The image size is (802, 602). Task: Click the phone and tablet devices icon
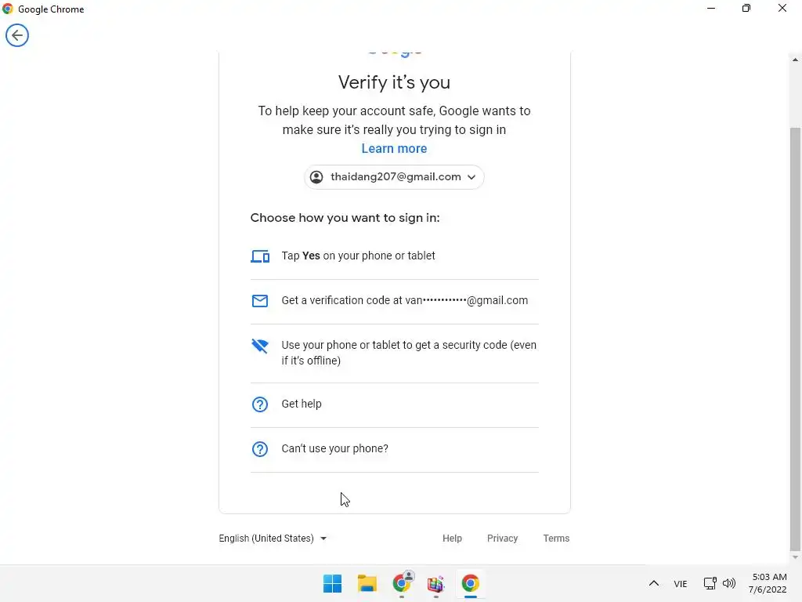tap(260, 256)
